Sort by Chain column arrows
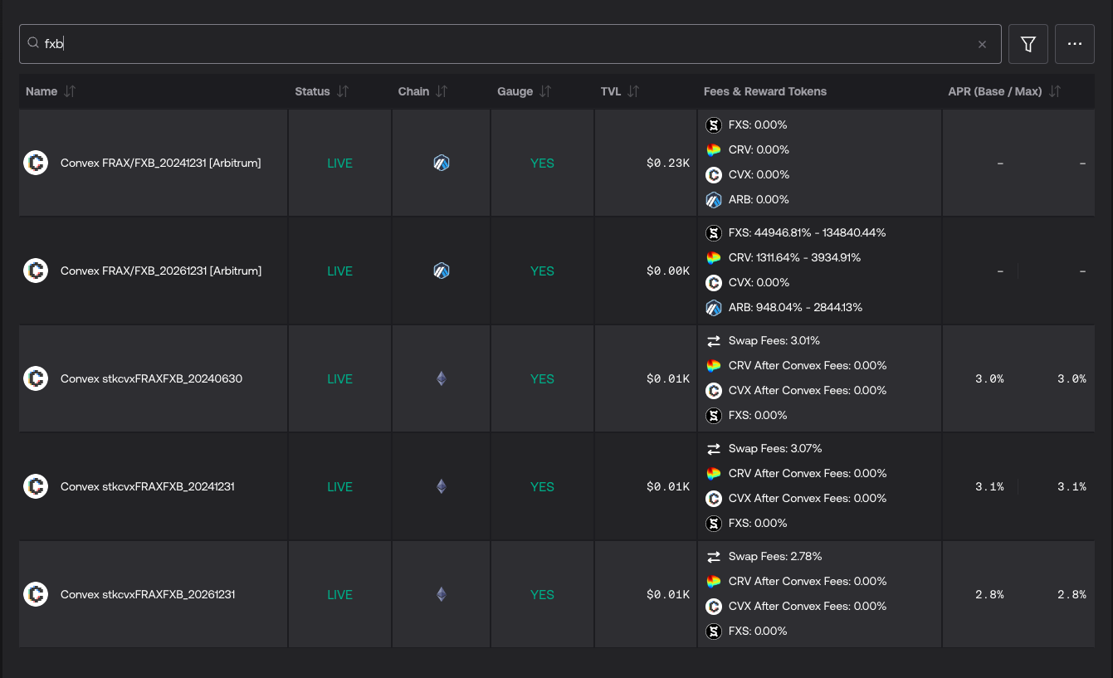 coord(442,91)
